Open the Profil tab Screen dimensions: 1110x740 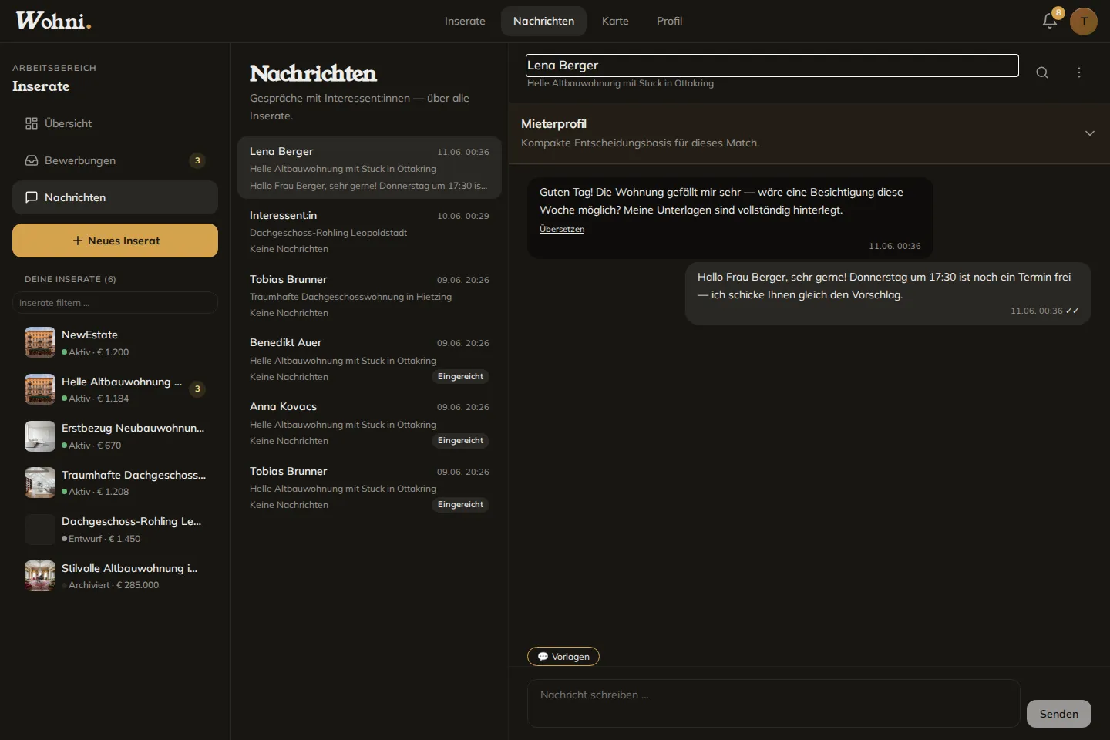tap(669, 21)
